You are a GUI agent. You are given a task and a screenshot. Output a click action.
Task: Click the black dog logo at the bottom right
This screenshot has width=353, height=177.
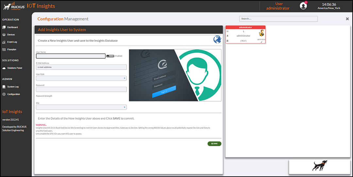point(320,166)
